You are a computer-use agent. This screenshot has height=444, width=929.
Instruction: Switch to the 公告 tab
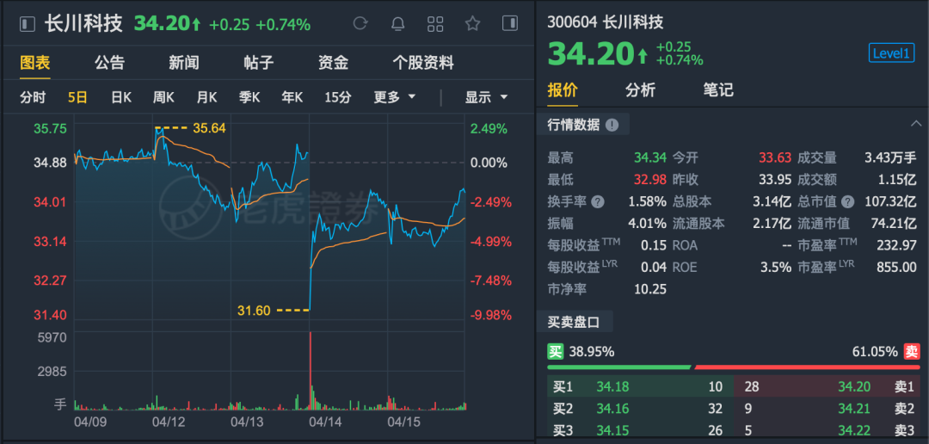coord(109,63)
